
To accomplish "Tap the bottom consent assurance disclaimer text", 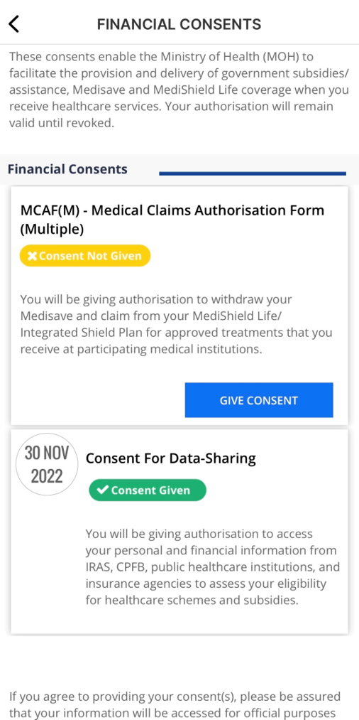I will 175,705.
